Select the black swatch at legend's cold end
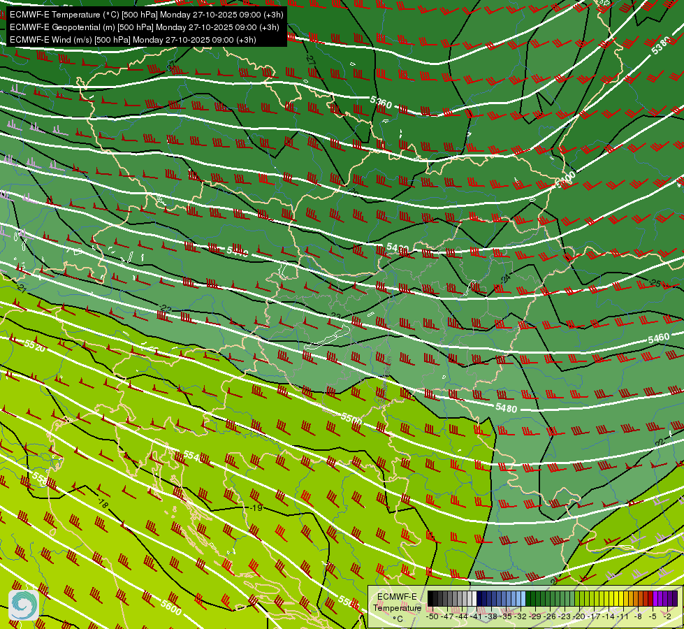 430,598
